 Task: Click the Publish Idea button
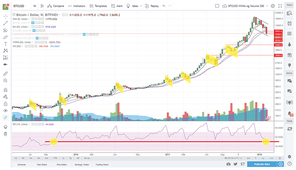[262, 164]
